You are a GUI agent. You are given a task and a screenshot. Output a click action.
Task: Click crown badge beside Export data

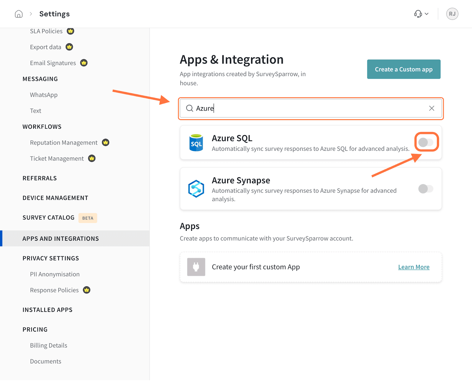[69, 47]
